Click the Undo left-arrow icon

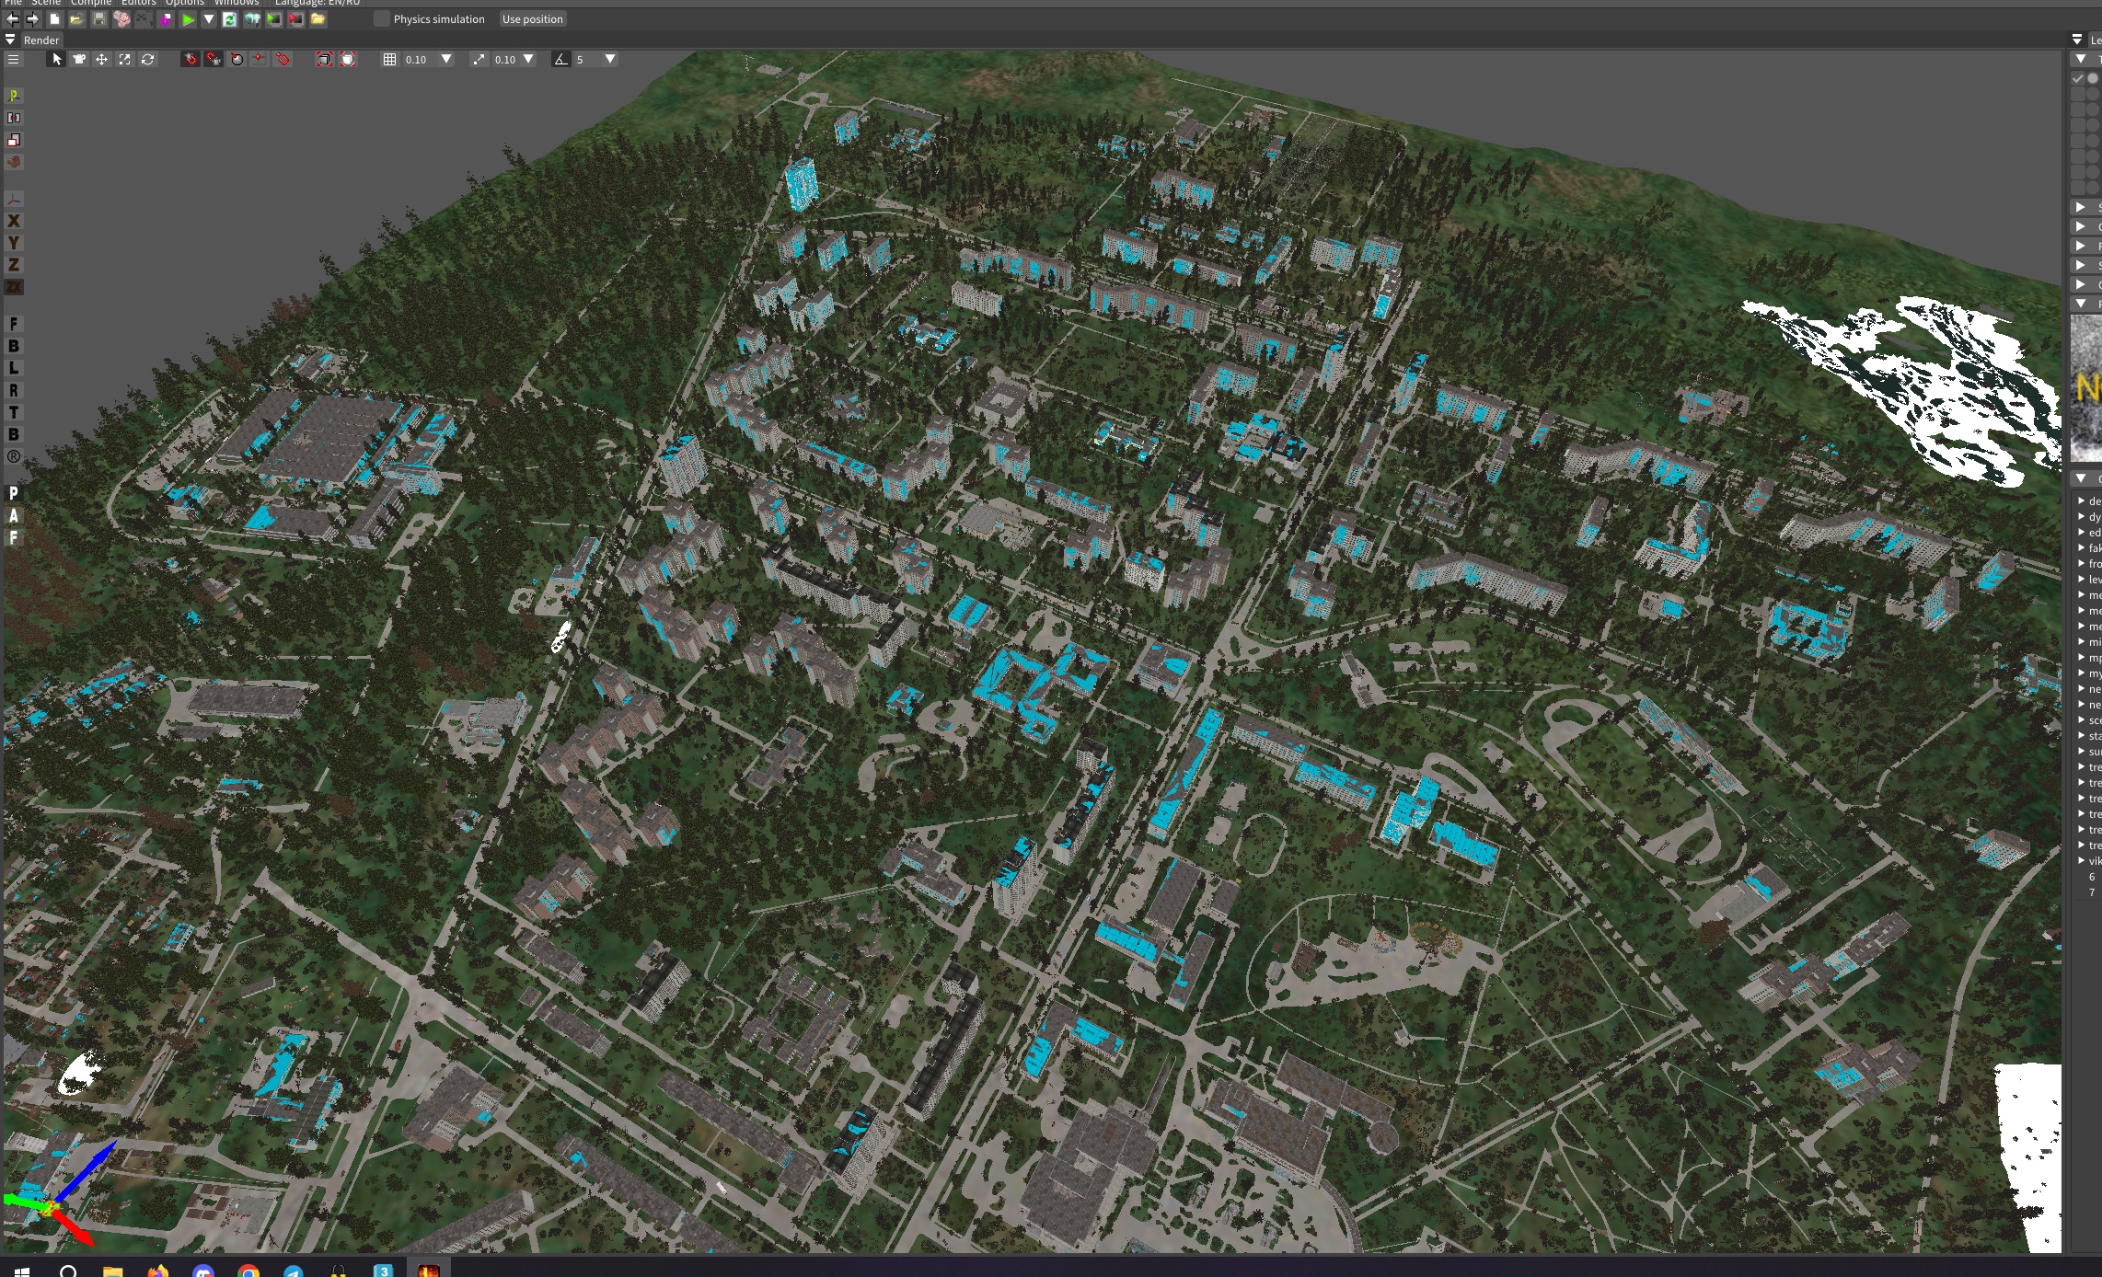[13, 19]
